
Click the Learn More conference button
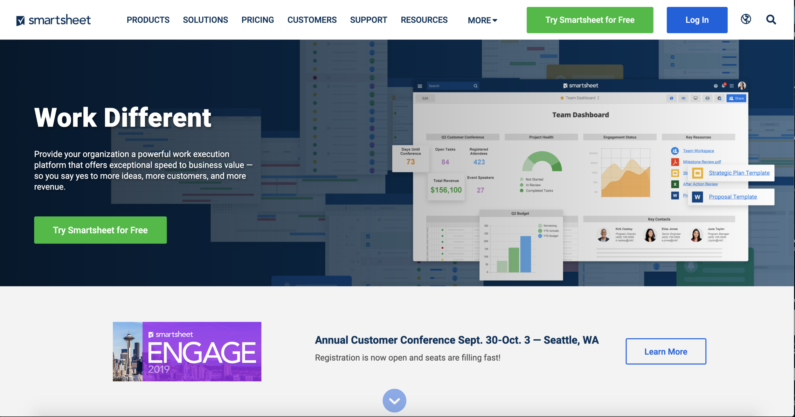pyautogui.click(x=666, y=351)
